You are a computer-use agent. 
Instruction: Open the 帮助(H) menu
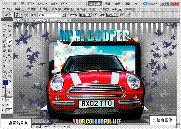click(x=130, y=9)
